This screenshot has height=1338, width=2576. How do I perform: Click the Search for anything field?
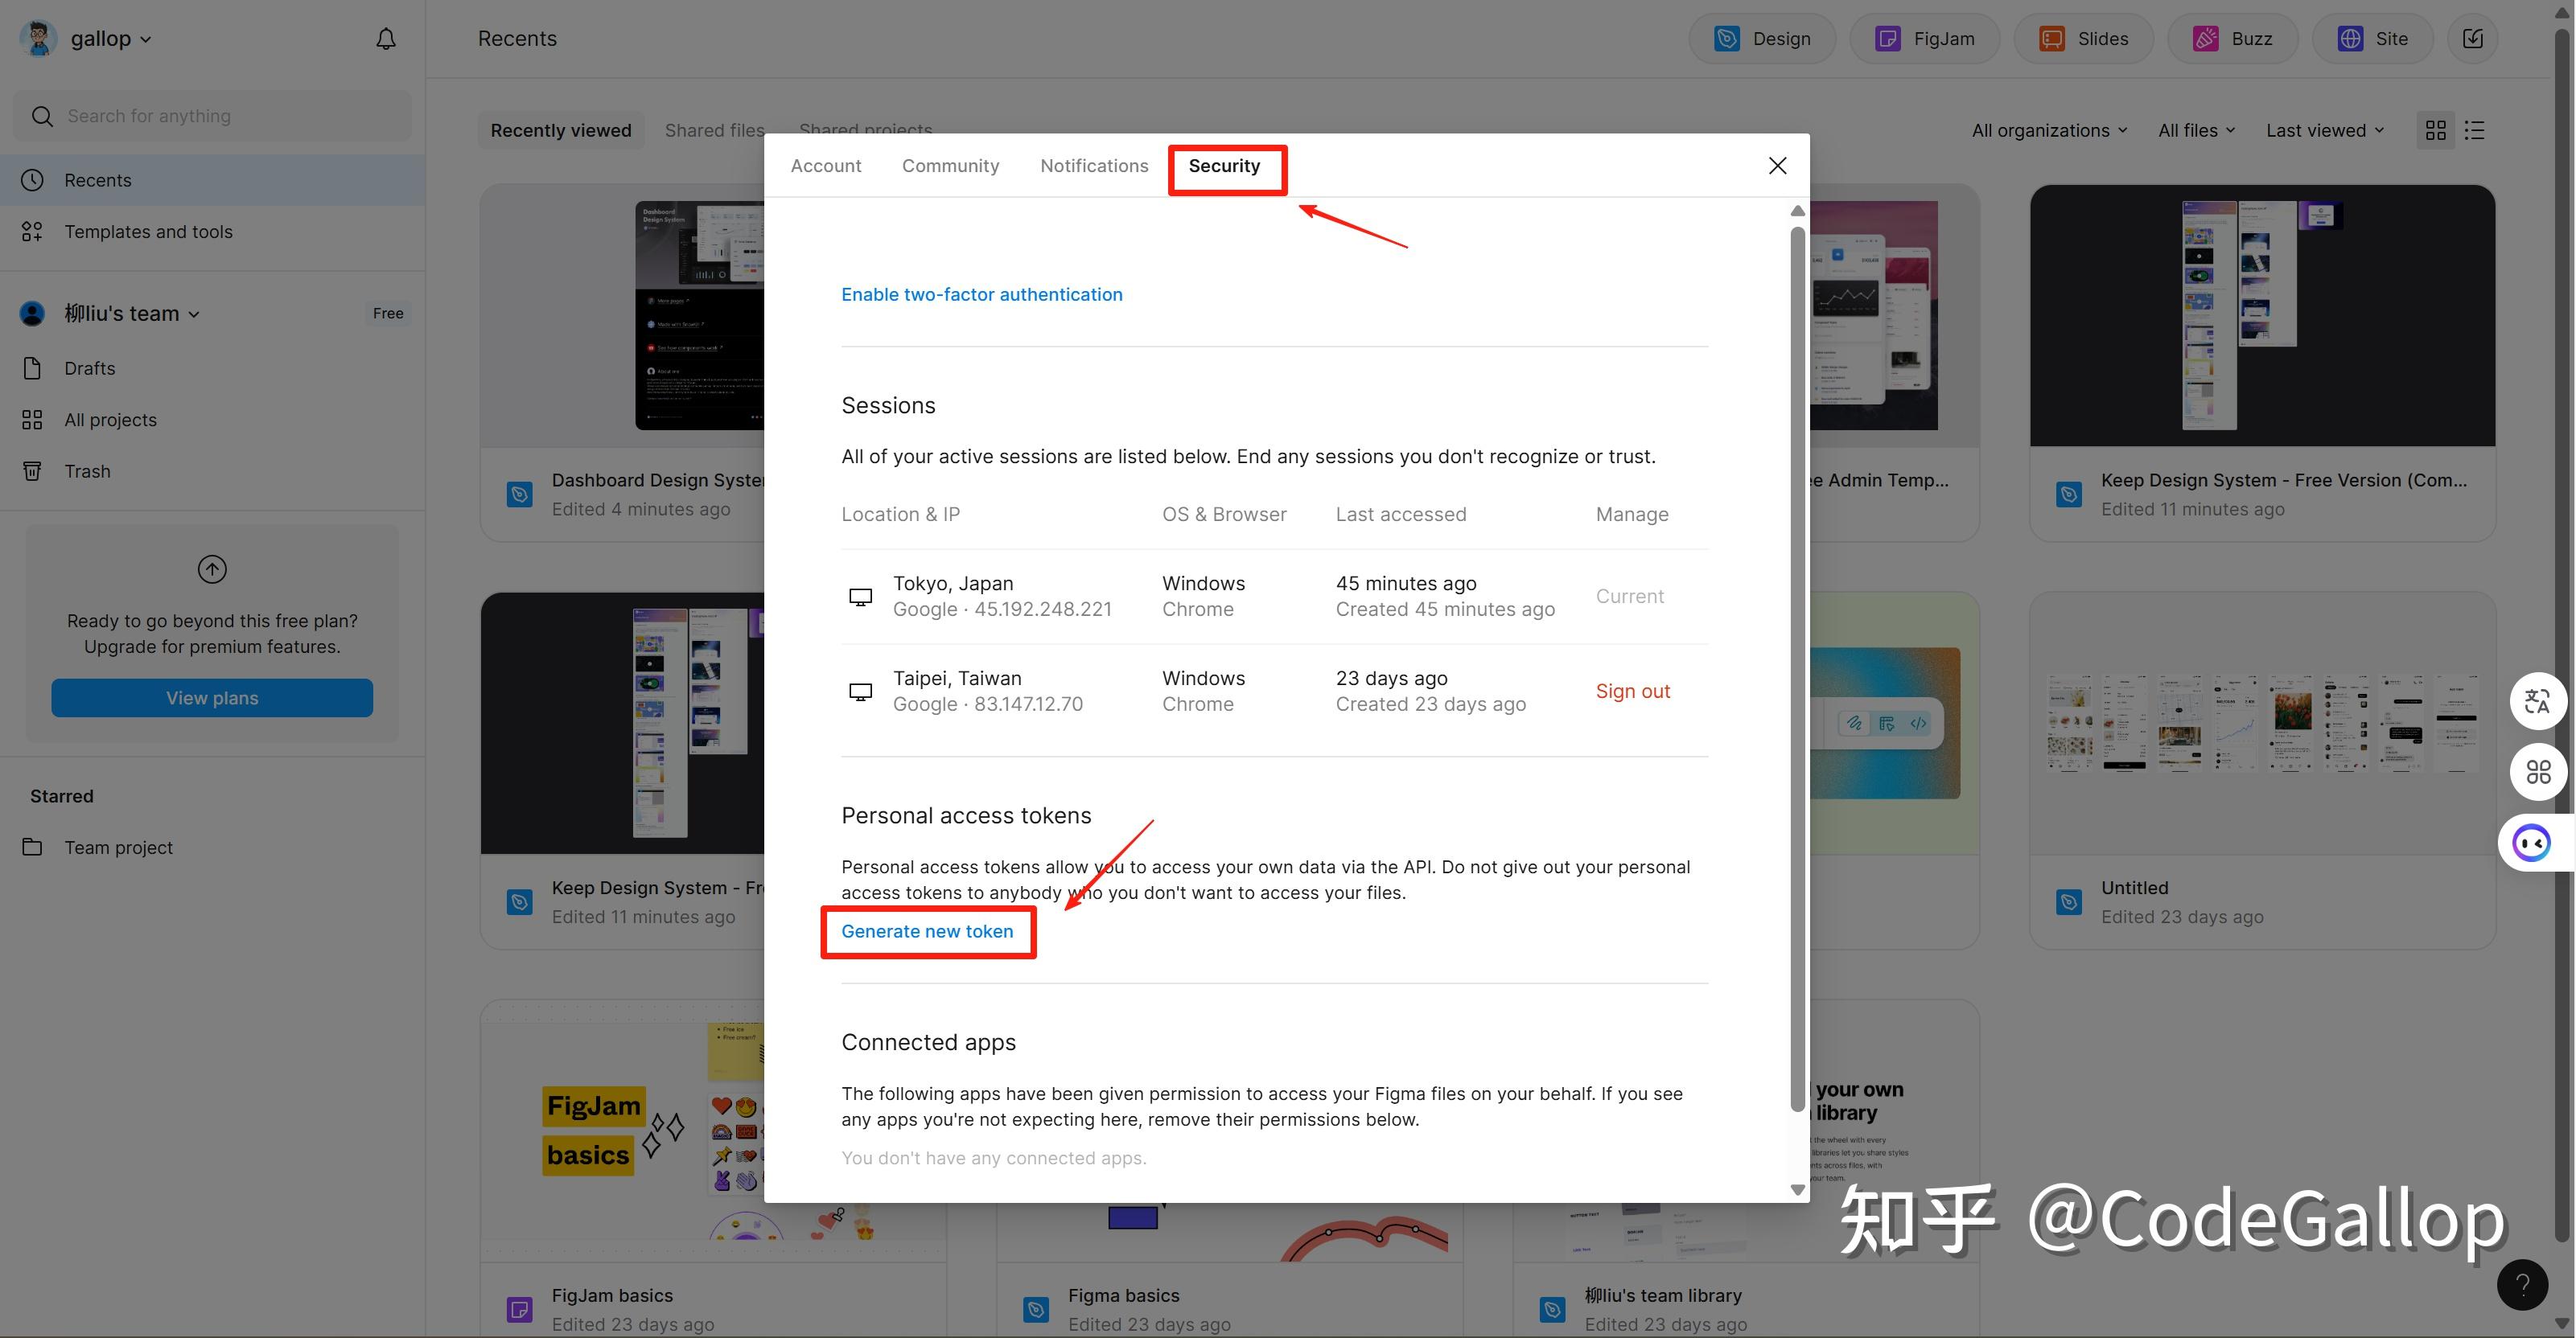[212, 116]
